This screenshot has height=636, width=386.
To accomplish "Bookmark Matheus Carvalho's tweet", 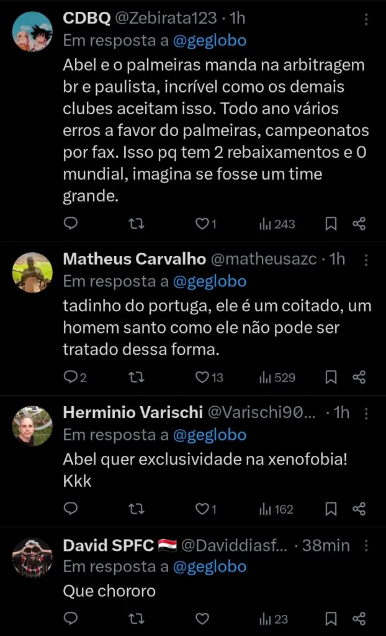I will pyautogui.click(x=331, y=377).
